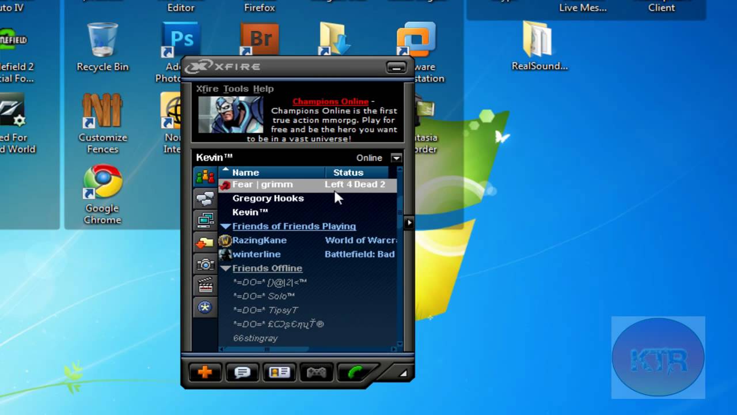
Task: Open the RealSound folder on desktop
Action: coord(540,46)
